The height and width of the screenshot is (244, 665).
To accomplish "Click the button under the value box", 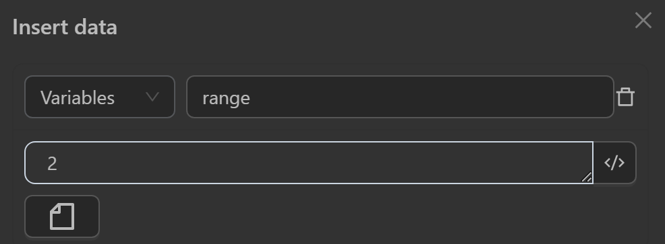I will [62, 216].
